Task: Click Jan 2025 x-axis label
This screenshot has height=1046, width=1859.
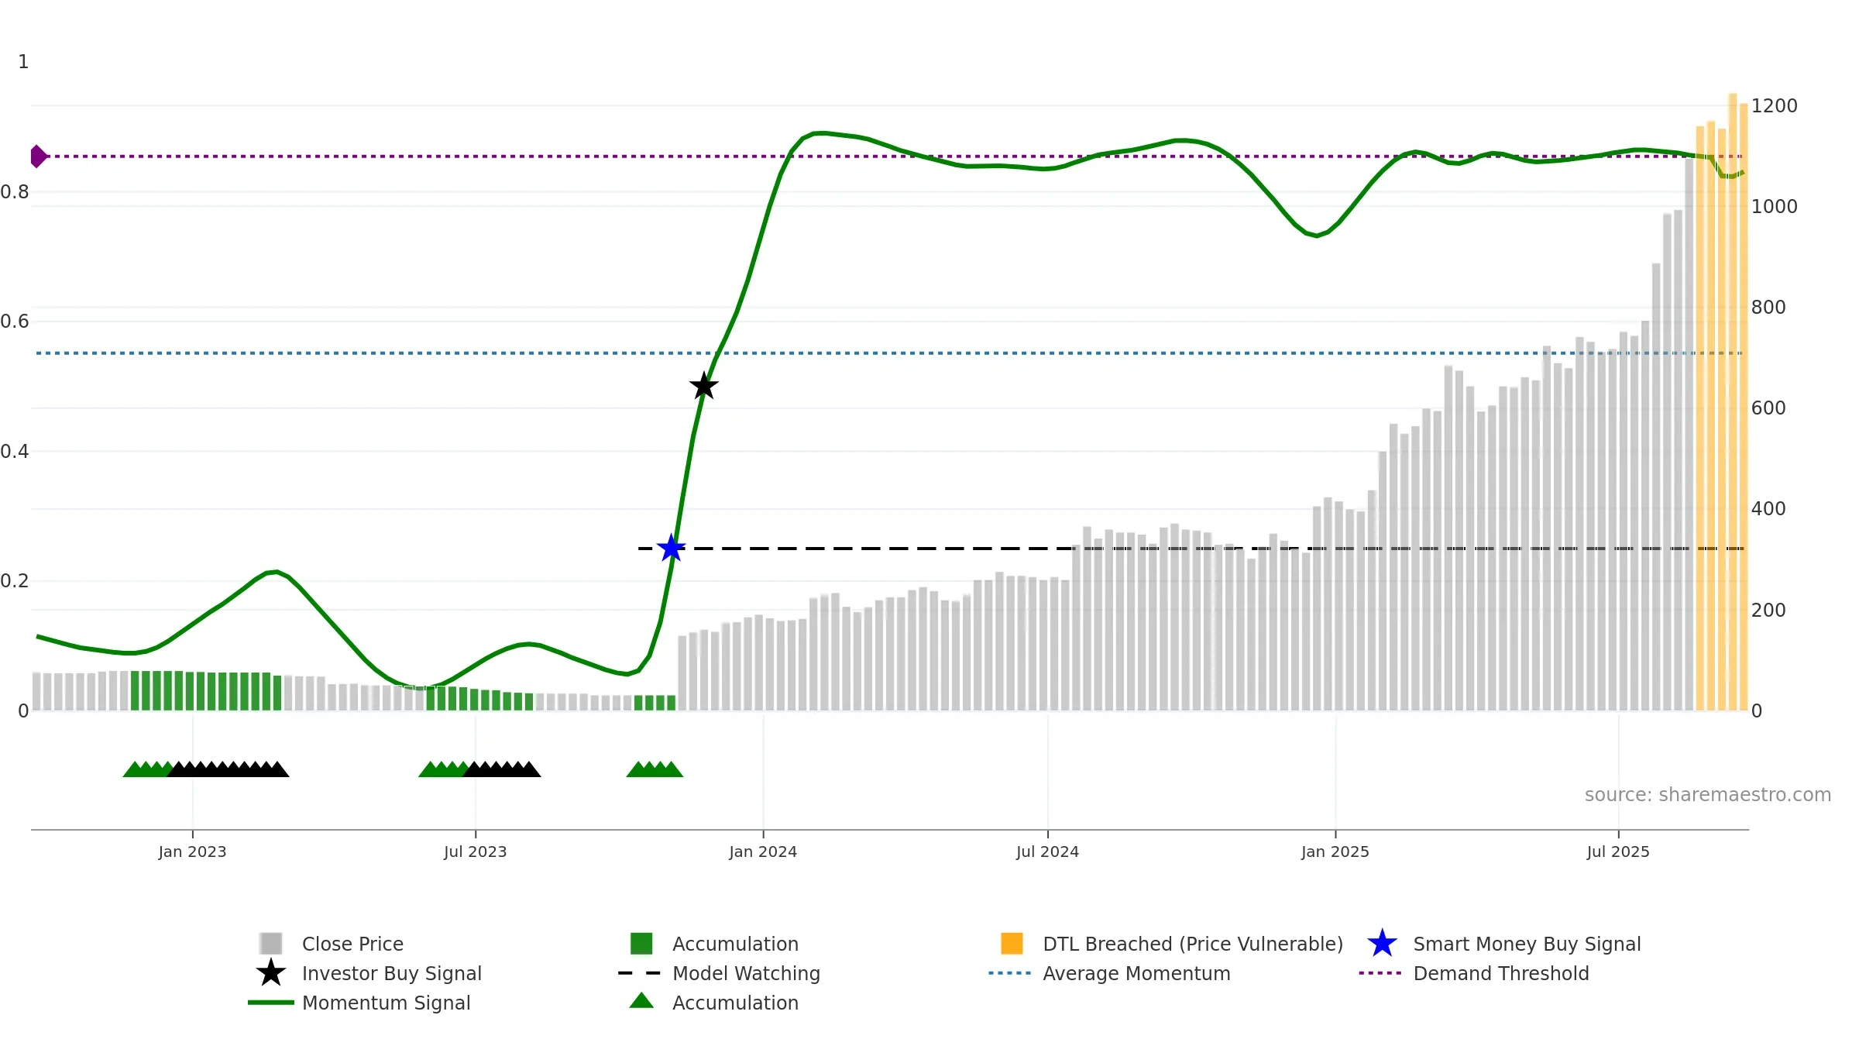Action: click(x=1335, y=852)
